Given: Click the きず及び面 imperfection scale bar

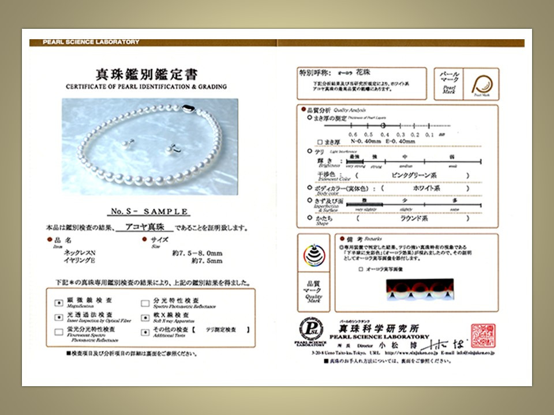Looking at the screenshot, I should pyautogui.click(x=414, y=205).
